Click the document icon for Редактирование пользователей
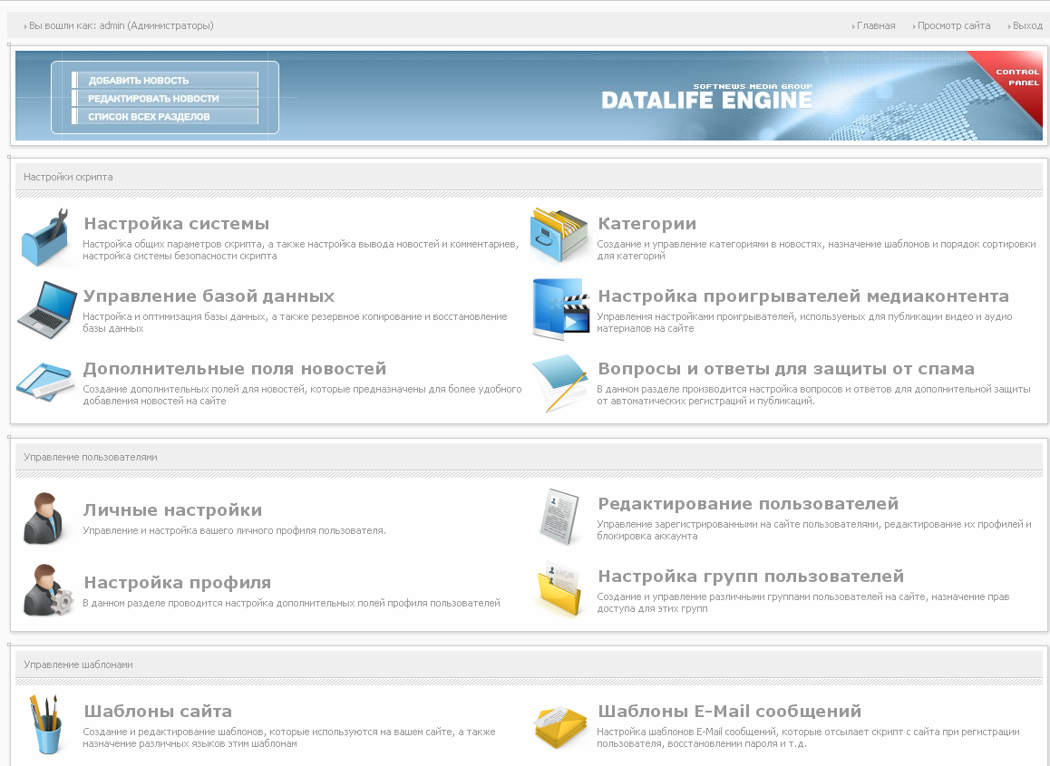1050x766 pixels. click(559, 517)
